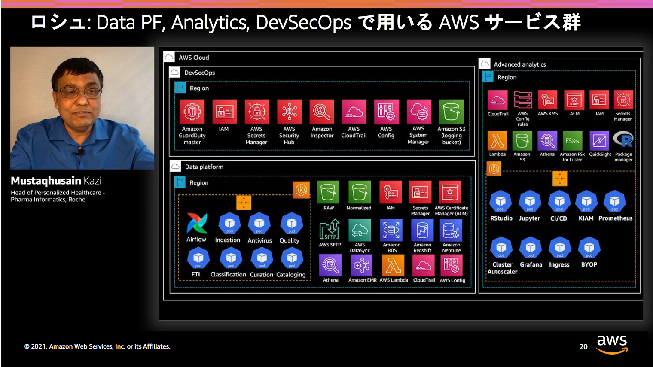Choose the Amazon Redshift icon

(x=422, y=230)
